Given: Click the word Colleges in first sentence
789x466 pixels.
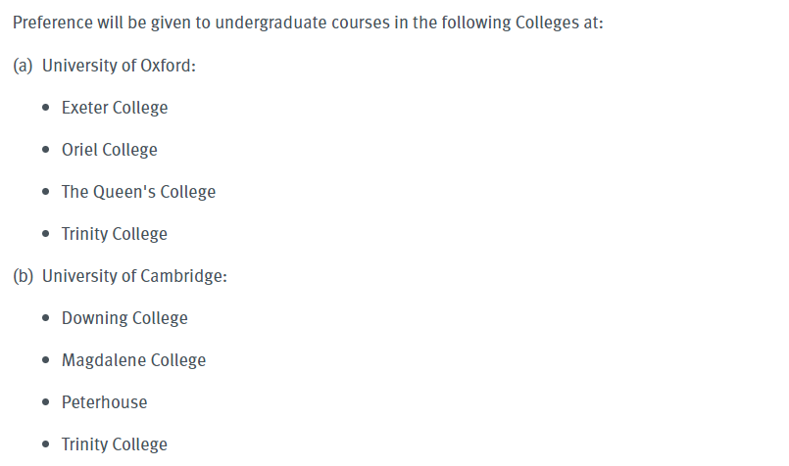Looking at the screenshot, I should click(x=547, y=23).
